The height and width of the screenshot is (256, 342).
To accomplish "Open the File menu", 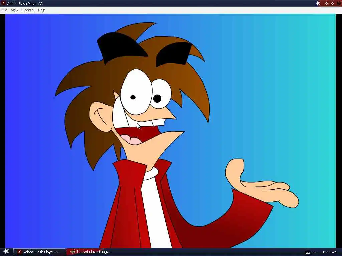I will tap(4, 10).
